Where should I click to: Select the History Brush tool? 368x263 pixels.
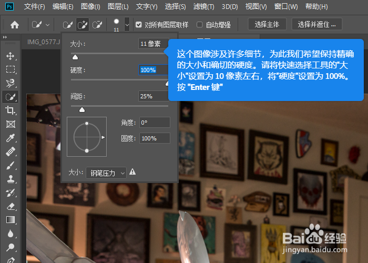(x=11, y=193)
